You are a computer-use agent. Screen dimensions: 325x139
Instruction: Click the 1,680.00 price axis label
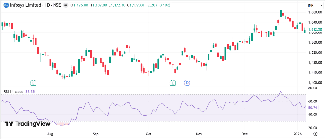coord(315,12)
